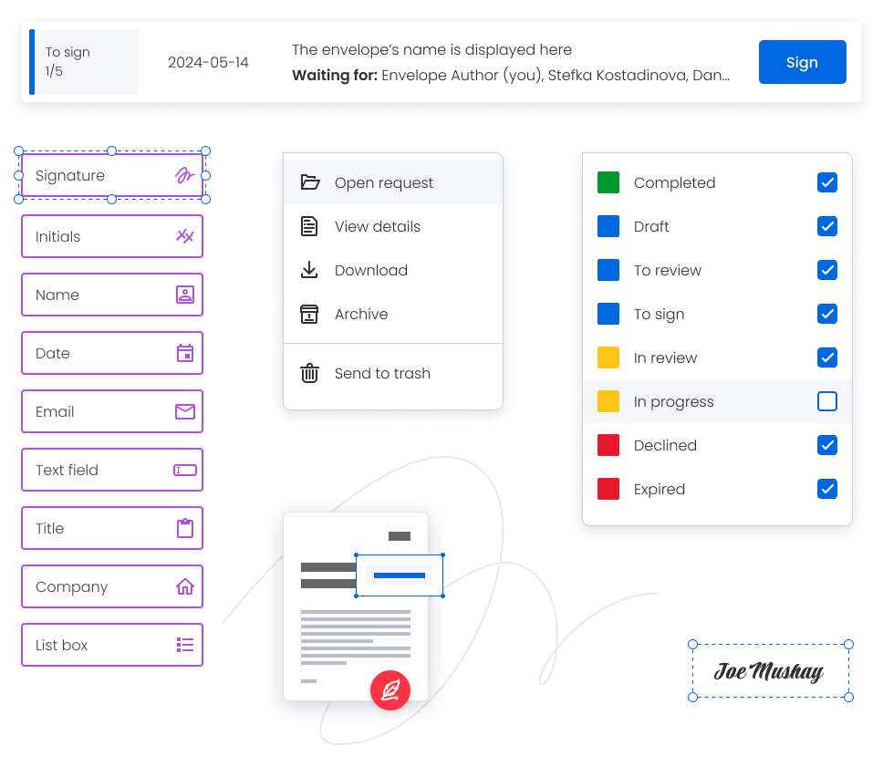Uncheck the Draft status checkbox
The width and height of the screenshot is (883, 777).
[826, 226]
